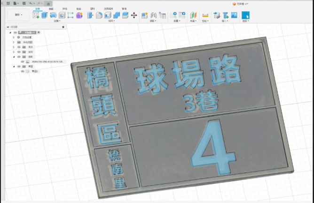Open the parameters table tool
This screenshot has width=314, height=203.
click(x=163, y=15)
